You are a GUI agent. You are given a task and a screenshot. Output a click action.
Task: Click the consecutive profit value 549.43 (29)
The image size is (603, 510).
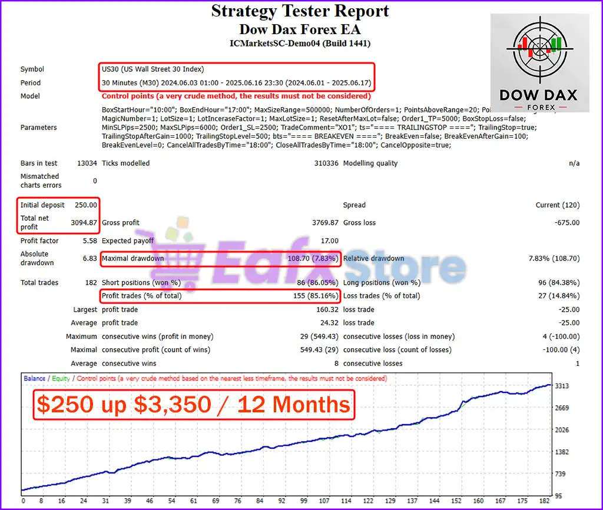click(319, 350)
